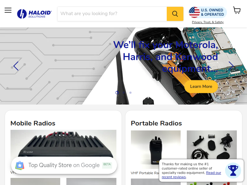The height and width of the screenshot is (185, 247).
Task: Open the Mobile Radios category heading
Action: 33,123
